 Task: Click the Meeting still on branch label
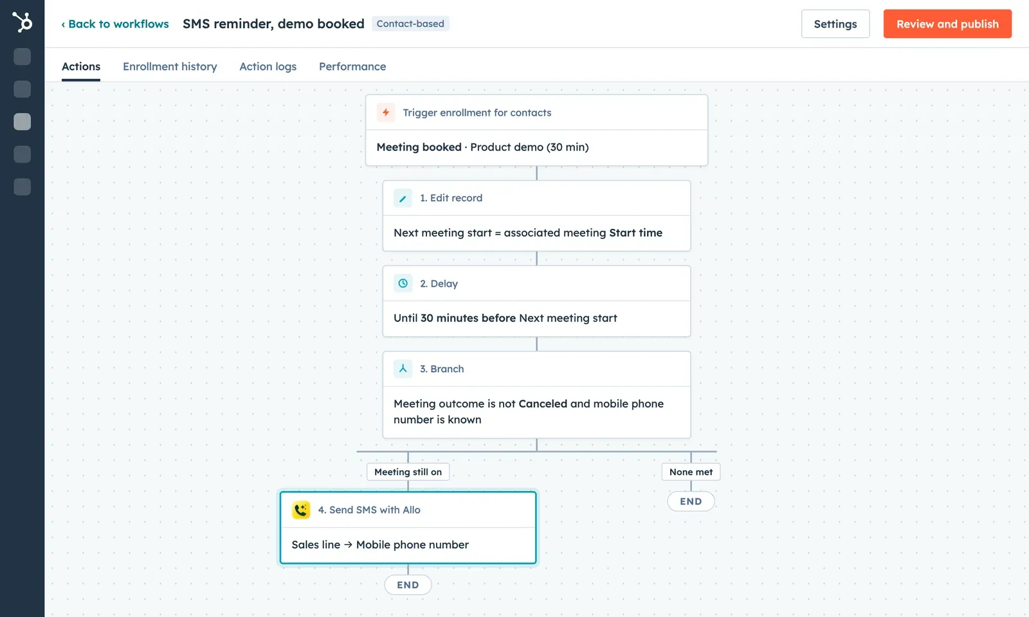[x=408, y=472]
